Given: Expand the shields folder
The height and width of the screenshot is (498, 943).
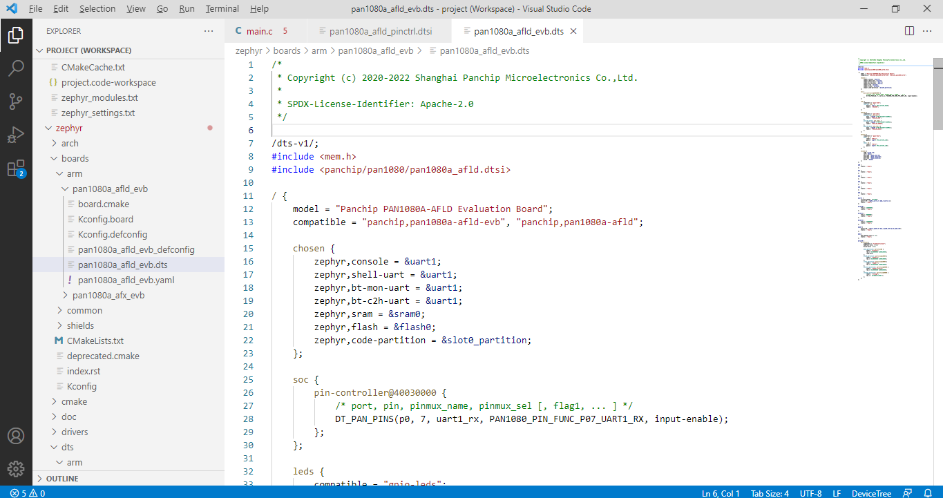Looking at the screenshot, I should (128, 325).
